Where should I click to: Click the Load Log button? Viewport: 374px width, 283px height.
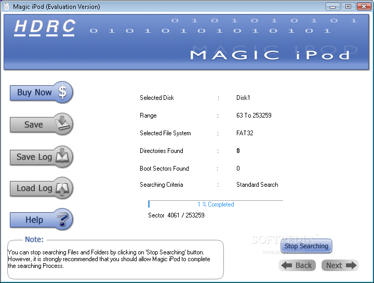tap(41, 188)
